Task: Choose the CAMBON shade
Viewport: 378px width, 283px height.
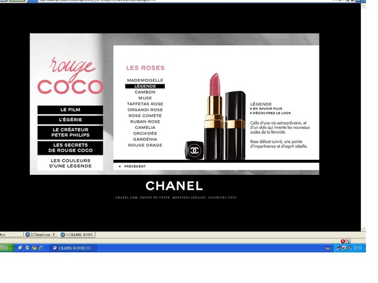Action: click(145, 92)
